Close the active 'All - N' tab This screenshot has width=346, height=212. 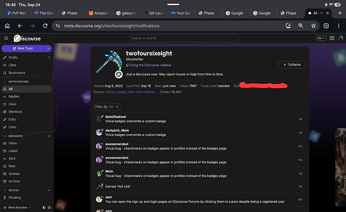pyautogui.click(x=327, y=13)
